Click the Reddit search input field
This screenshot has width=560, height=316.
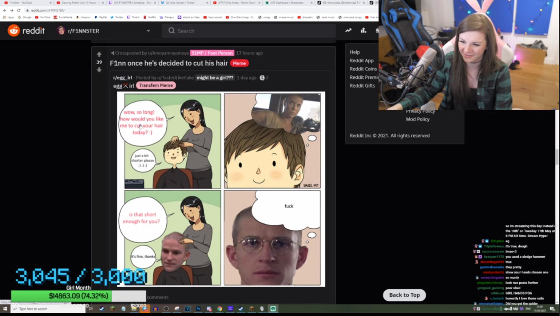click(x=249, y=31)
